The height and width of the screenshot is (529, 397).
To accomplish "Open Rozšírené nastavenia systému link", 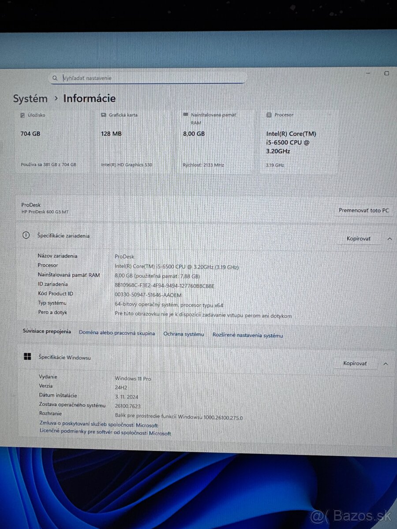I will point(247,335).
